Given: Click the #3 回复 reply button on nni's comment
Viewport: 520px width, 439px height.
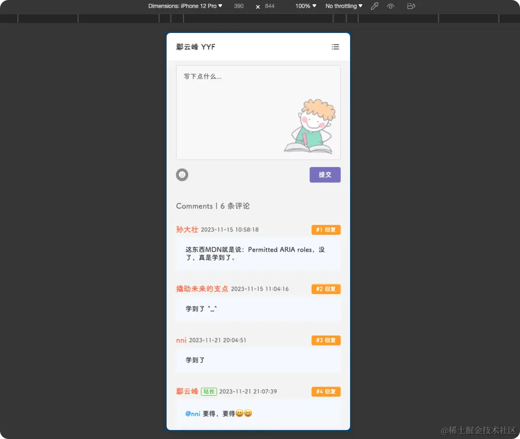Looking at the screenshot, I should (326, 340).
